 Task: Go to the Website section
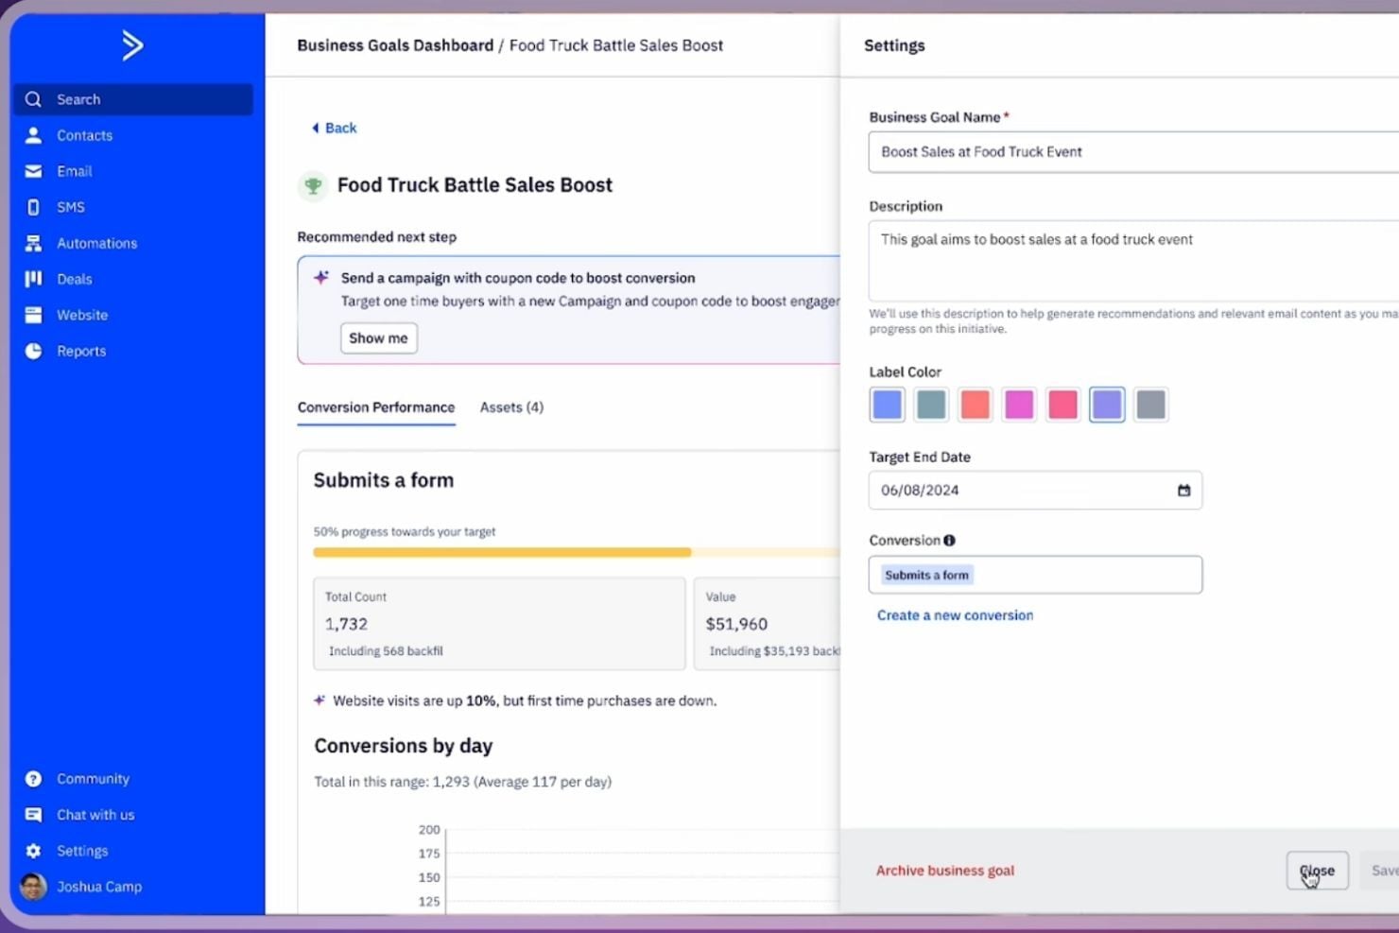pos(81,315)
